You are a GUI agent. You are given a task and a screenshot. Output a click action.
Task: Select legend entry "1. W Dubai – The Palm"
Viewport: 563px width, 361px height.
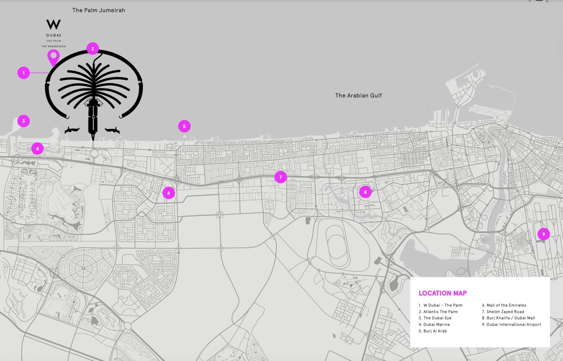[441, 305]
